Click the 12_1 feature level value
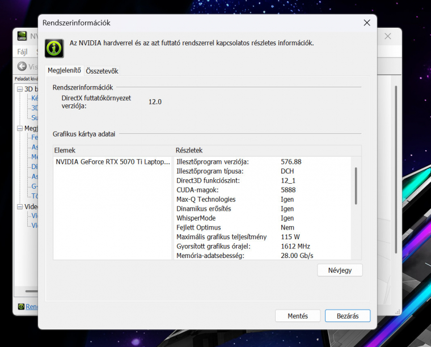Image resolution: width=431 pixels, height=347 pixels. [x=288, y=180]
